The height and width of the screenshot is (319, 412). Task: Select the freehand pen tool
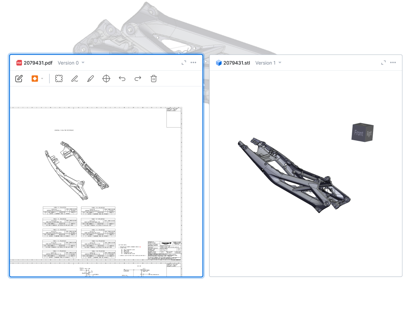(75, 79)
